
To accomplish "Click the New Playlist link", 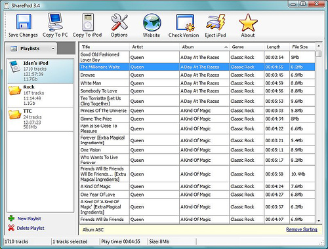I will tap(30, 218).
